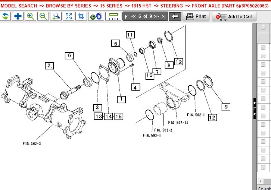271x190 pixels.
Task: Click the refresh/reset diagram icon
Action: click(x=5, y=16)
